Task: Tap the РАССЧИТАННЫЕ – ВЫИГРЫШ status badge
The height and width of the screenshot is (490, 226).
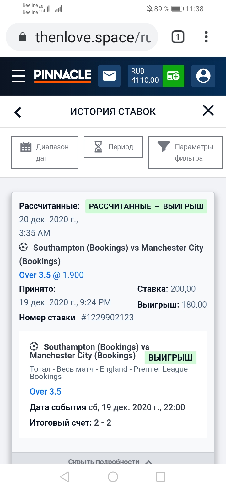Action: pyautogui.click(x=146, y=206)
